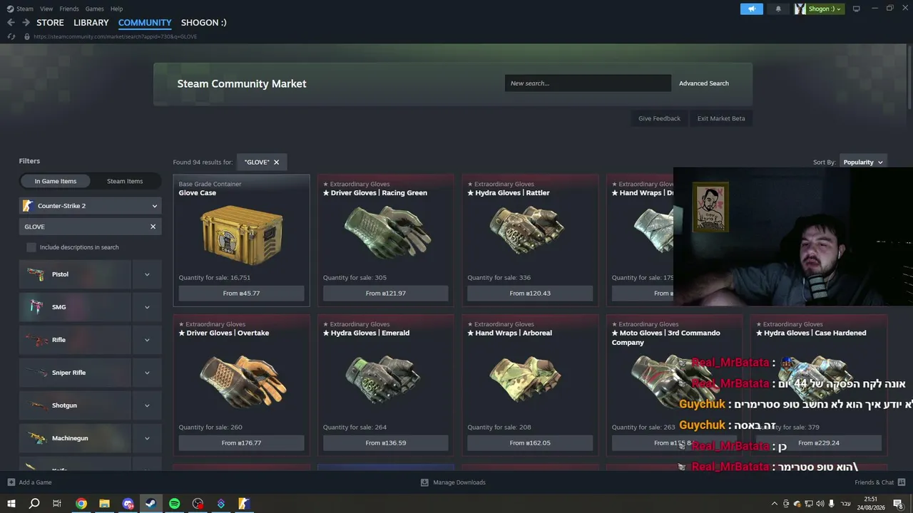This screenshot has width=913, height=513.
Task: Open the Manage Downloads icon
Action: coord(424,482)
